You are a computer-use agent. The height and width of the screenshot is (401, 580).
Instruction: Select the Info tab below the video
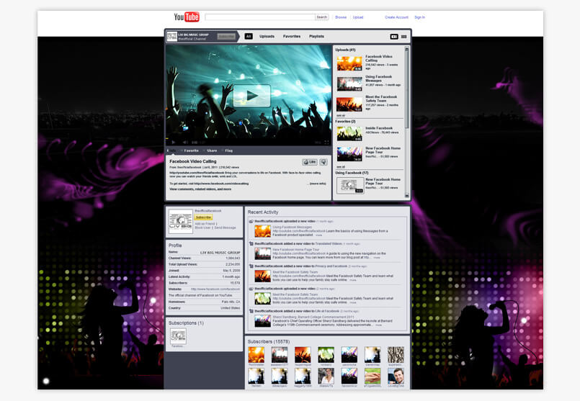(171, 150)
